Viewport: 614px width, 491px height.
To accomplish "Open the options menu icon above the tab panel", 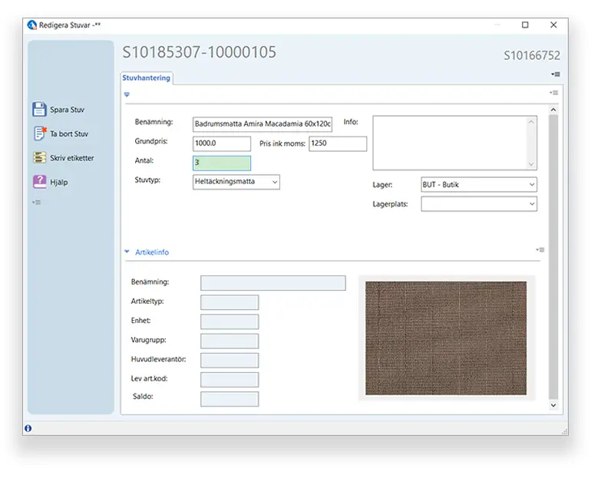I will 555,74.
